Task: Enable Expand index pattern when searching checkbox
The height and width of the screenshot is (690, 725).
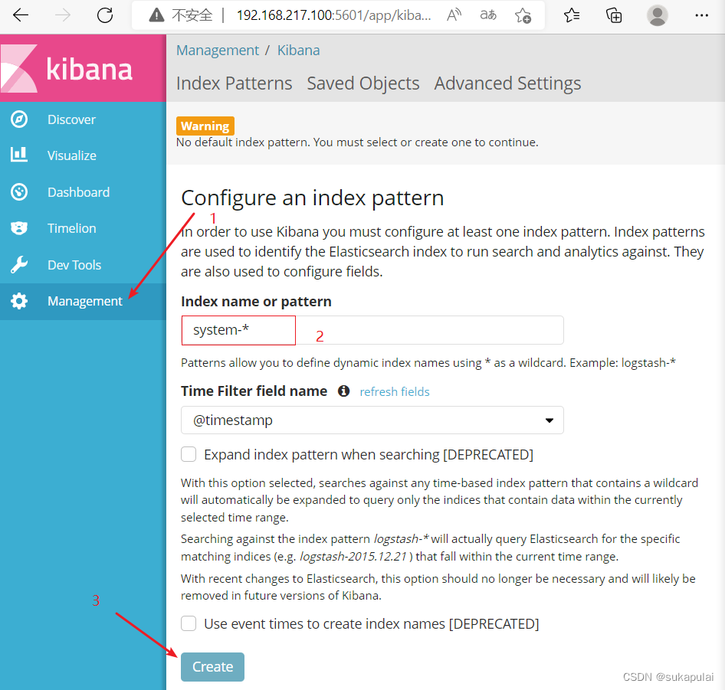Action: [189, 454]
